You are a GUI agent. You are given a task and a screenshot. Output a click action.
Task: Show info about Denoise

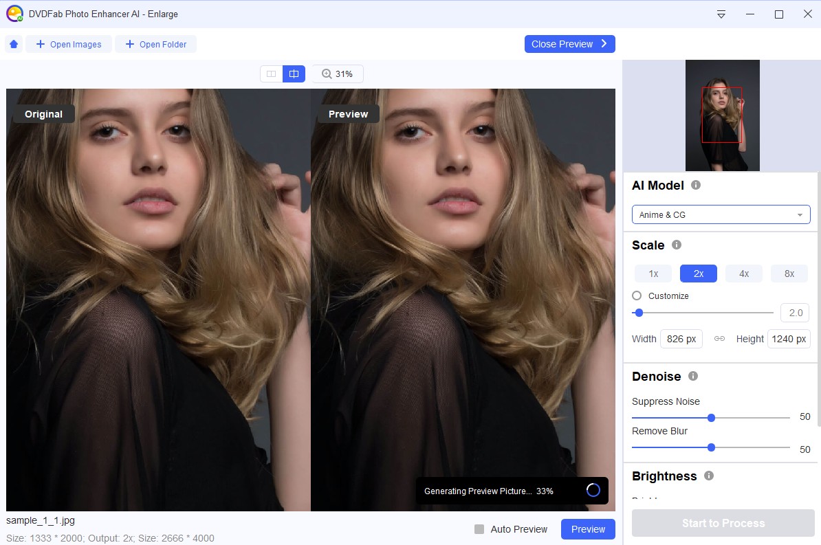pyautogui.click(x=693, y=376)
